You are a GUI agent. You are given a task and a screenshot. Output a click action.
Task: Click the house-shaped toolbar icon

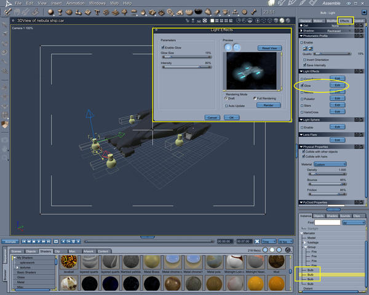point(180,12)
